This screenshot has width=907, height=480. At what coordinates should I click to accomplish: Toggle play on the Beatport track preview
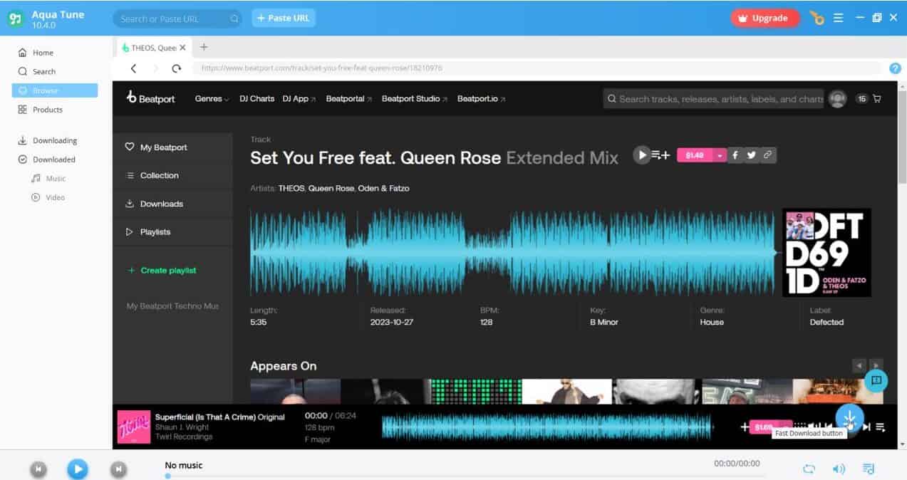coord(641,155)
